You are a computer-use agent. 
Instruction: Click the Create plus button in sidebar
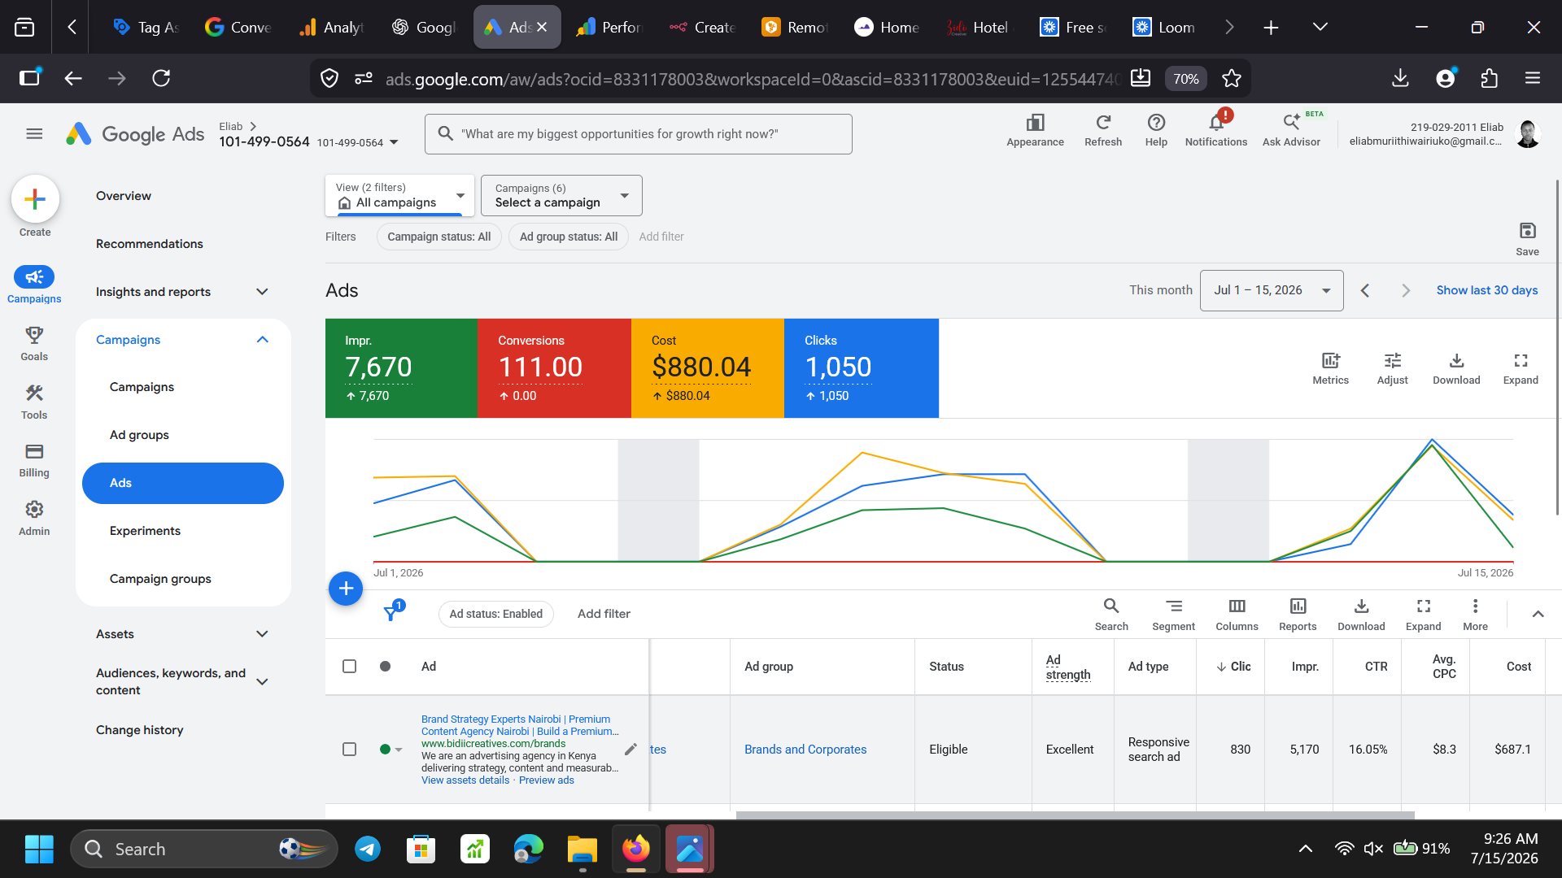35,199
